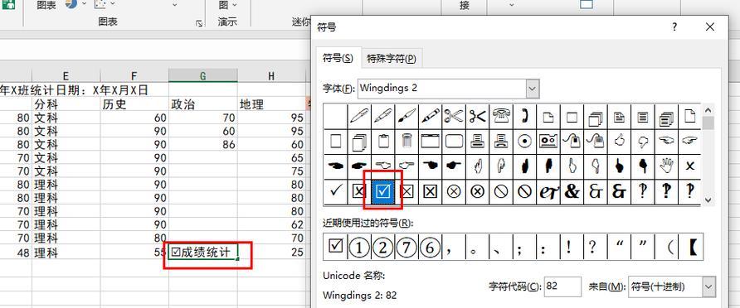Click the 政治 header cell

[203, 104]
